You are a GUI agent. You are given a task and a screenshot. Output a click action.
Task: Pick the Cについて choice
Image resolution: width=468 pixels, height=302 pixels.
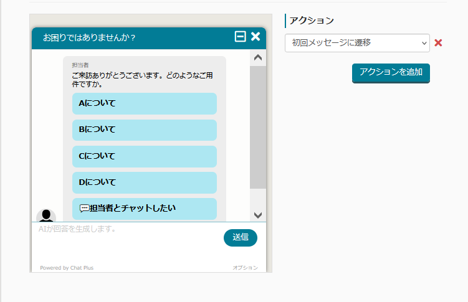click(144, 156)
